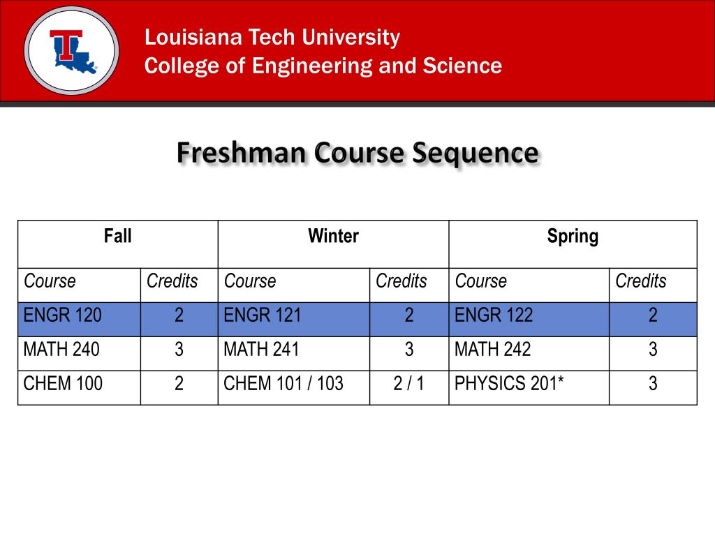Select the Winter column header
The height and width of the screenshot is (536, 715).
(x=333, y=237)
